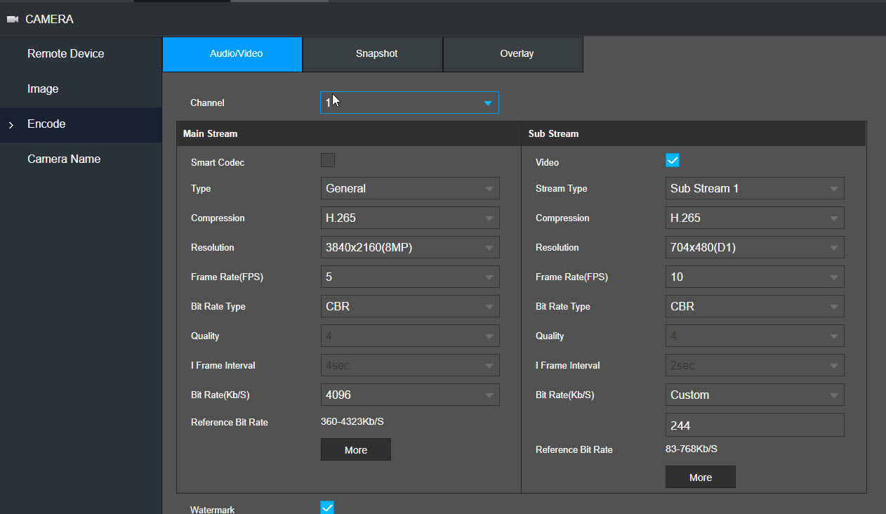886x514 pixels.
Task: Open Sub Stream Resolution 704x480 dropdown
Action: point(755,247)
